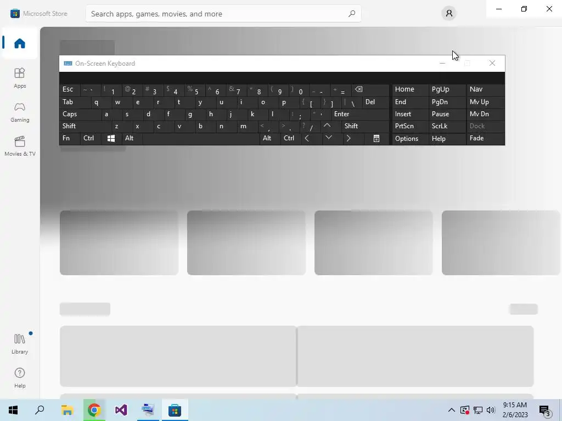This screenshot has height=421, width=562.
Task: Click the Mv Up key
Action: click(485, 102)
